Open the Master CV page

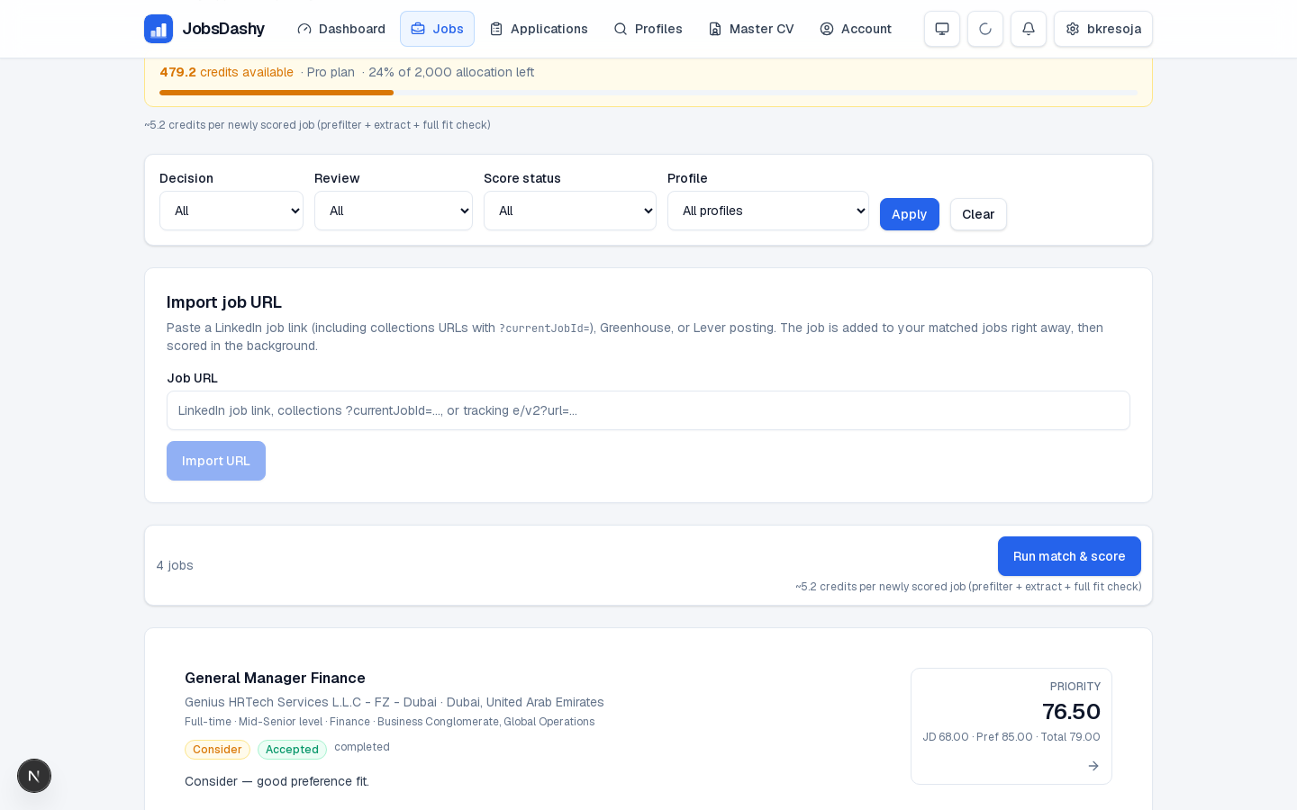click(x=751, y=29)
